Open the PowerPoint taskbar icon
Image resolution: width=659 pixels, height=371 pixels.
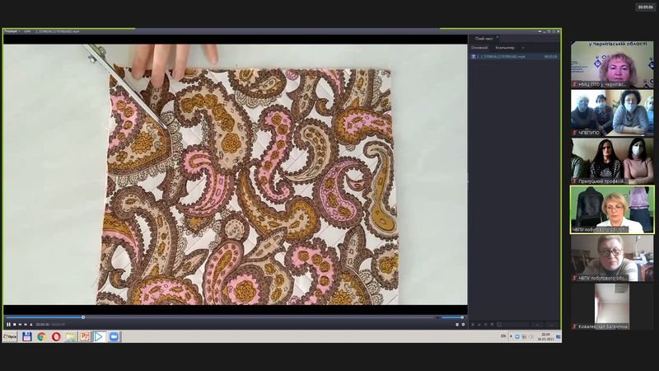[x=84, y=336]
